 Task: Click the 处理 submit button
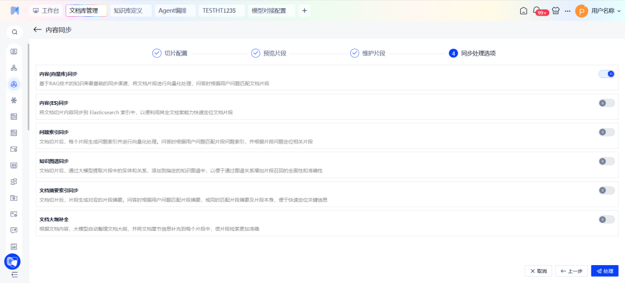[605, 271]
